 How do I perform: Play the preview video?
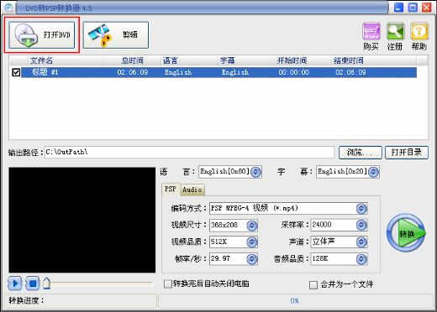[x=15, y=283]
